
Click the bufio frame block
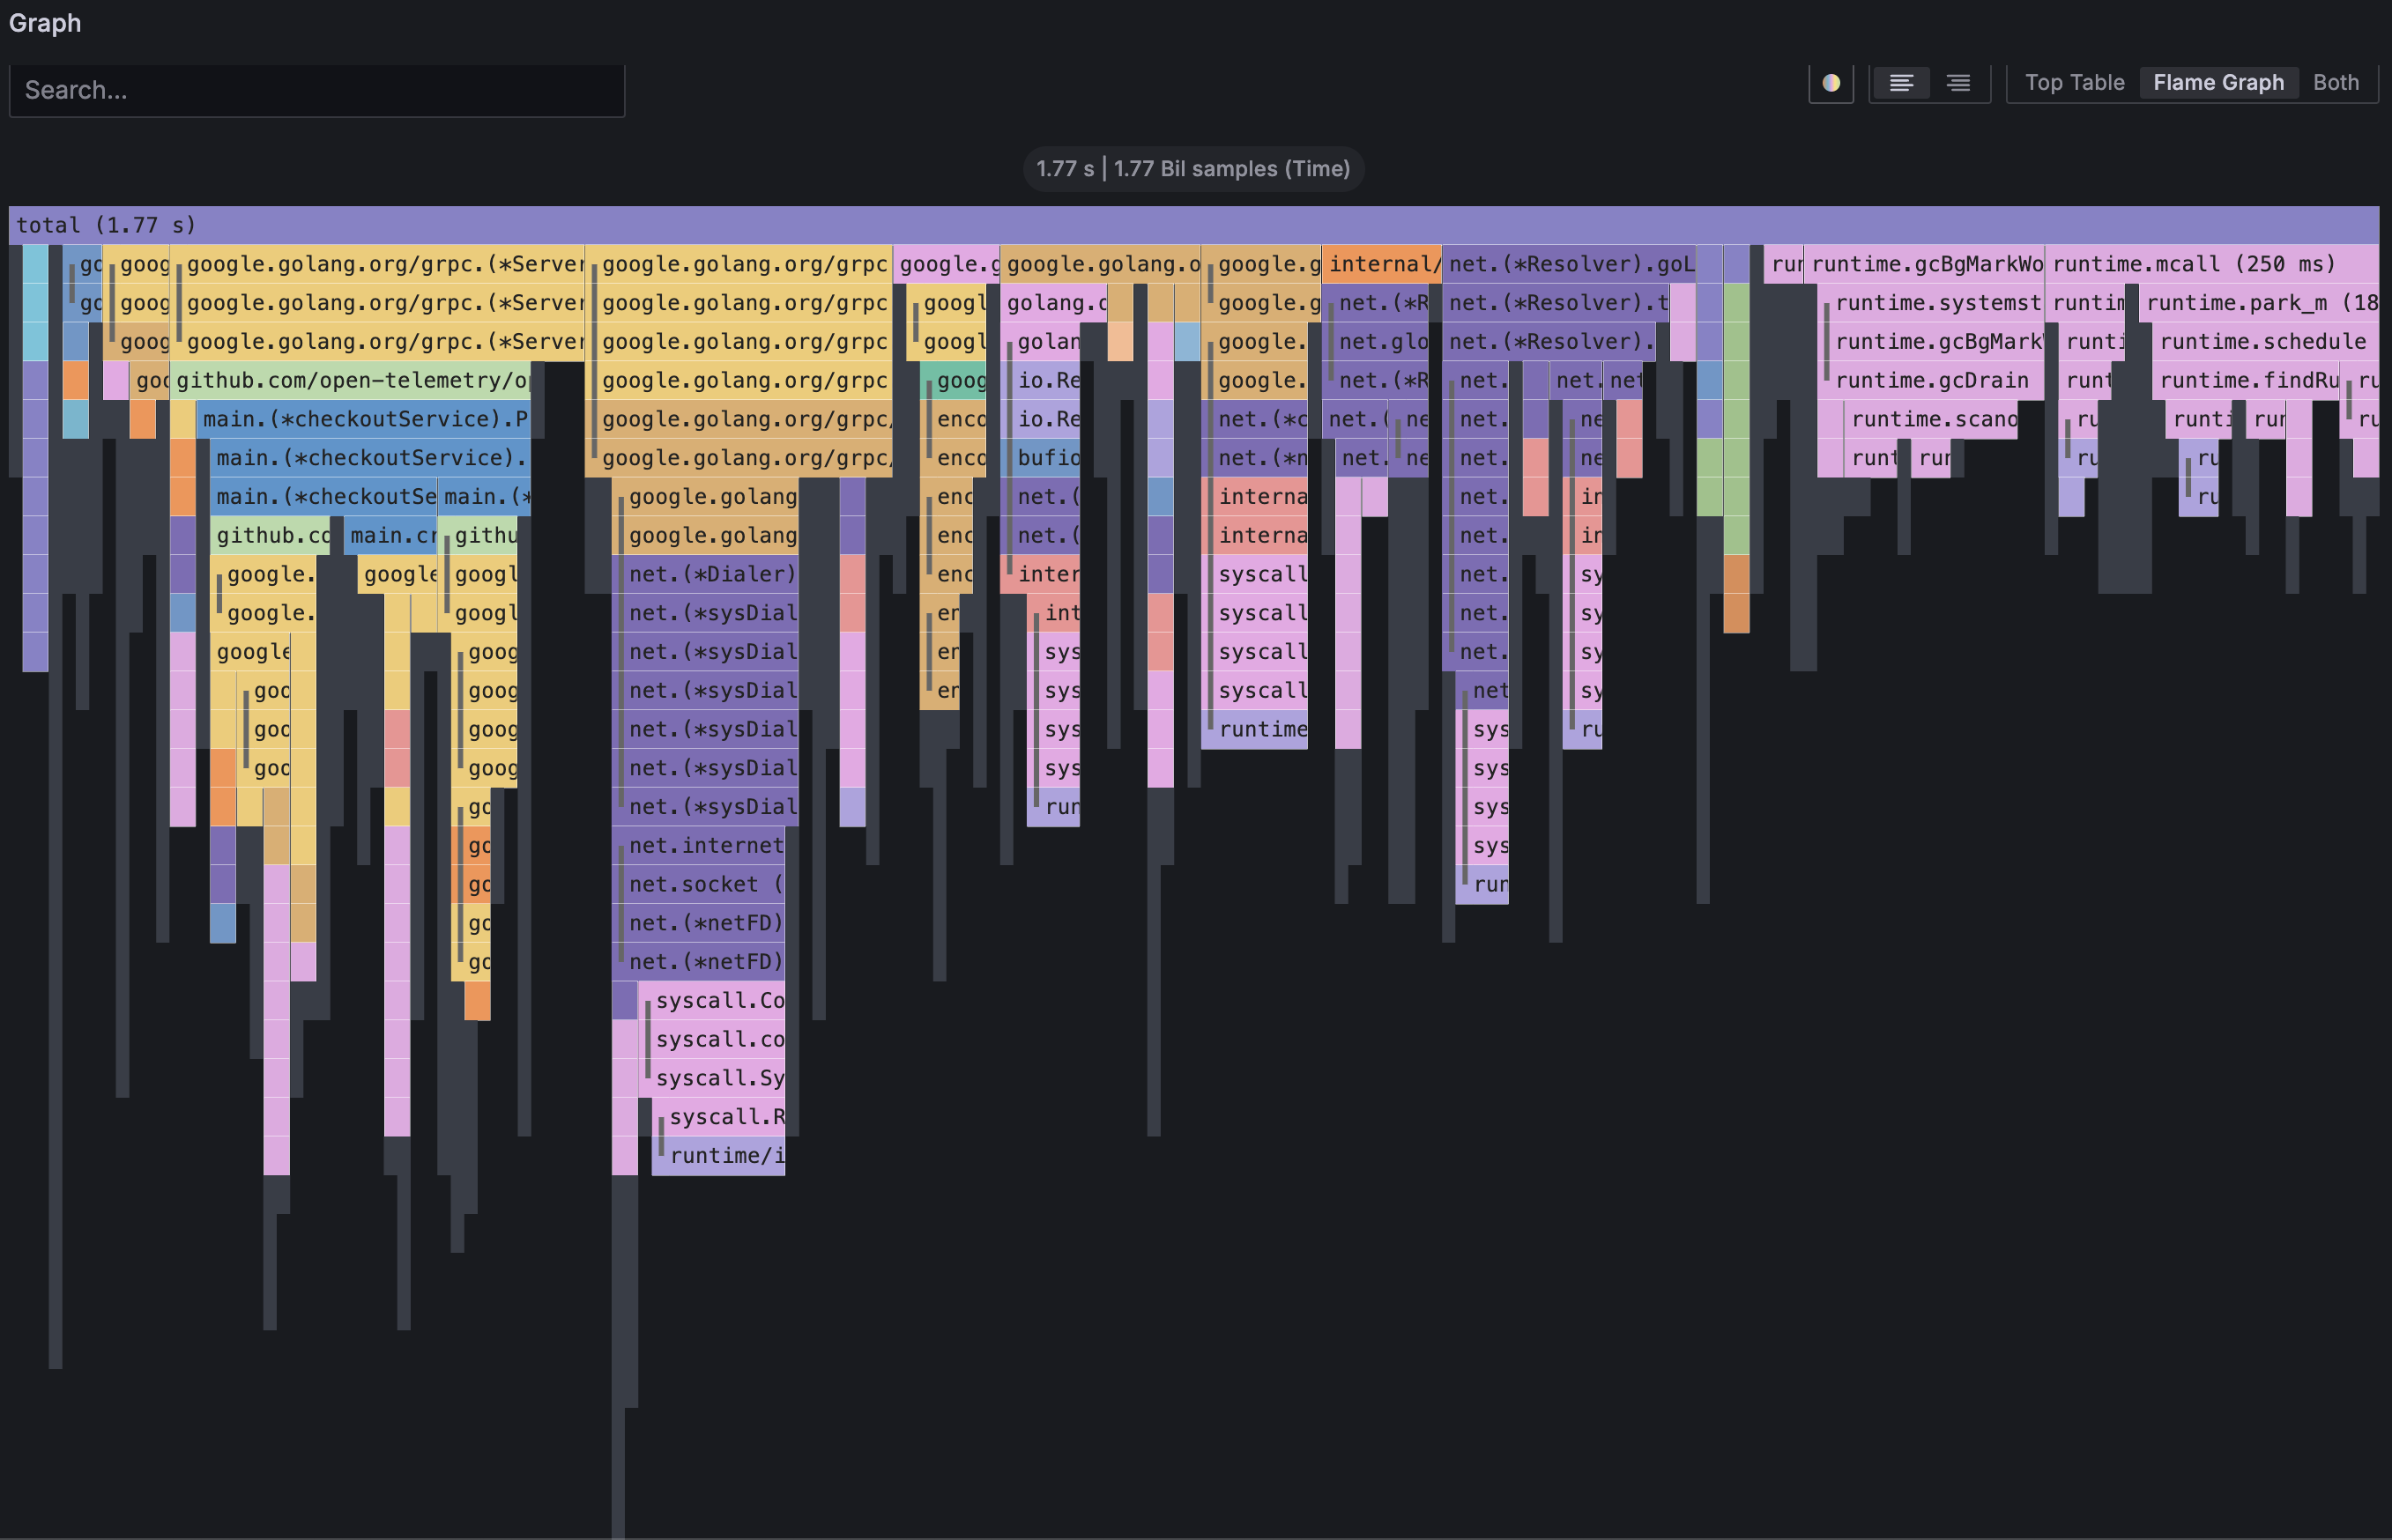click(x=1045, y=458)
